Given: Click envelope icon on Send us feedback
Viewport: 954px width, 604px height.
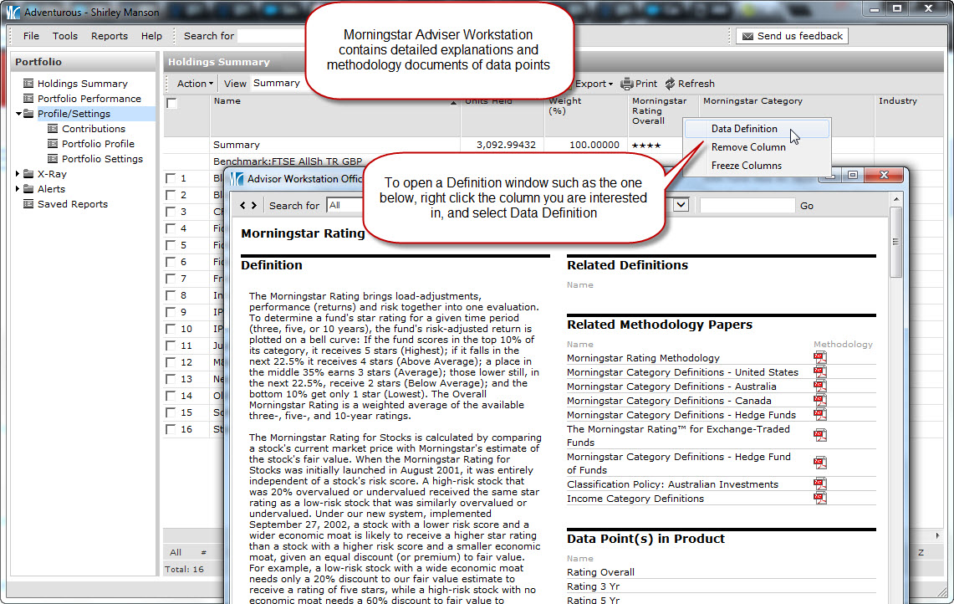Looking at the screenshot, I should [747, 36].
